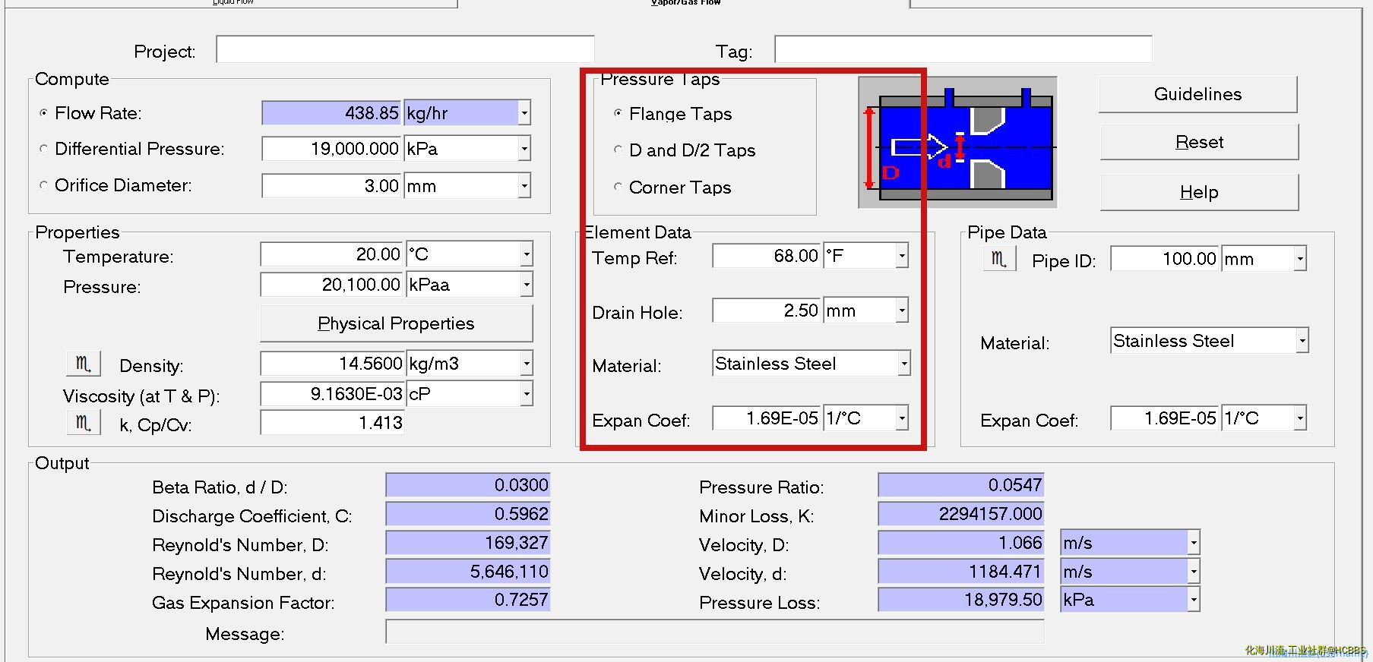Click Pipe Data Expan Coef field 1.69E-05

tap(1166, 418)
